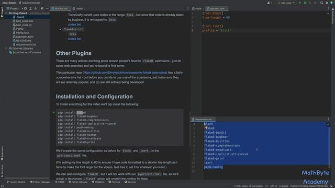
Task: Toggle the Bookmarks sidebar stripe
Action: [2, 154]
